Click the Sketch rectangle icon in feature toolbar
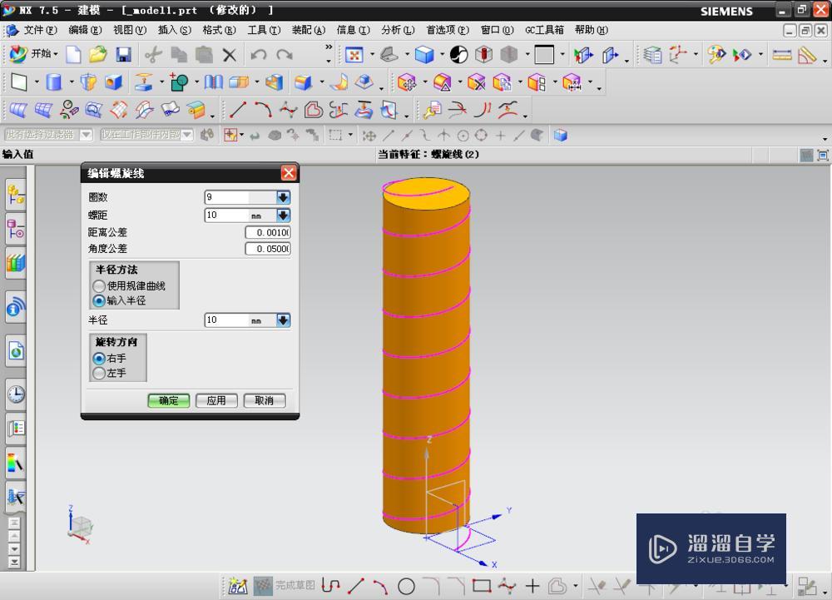 19,82
